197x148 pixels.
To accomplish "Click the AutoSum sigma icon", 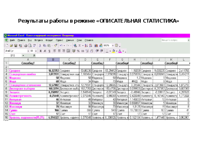I will (80, 46).
